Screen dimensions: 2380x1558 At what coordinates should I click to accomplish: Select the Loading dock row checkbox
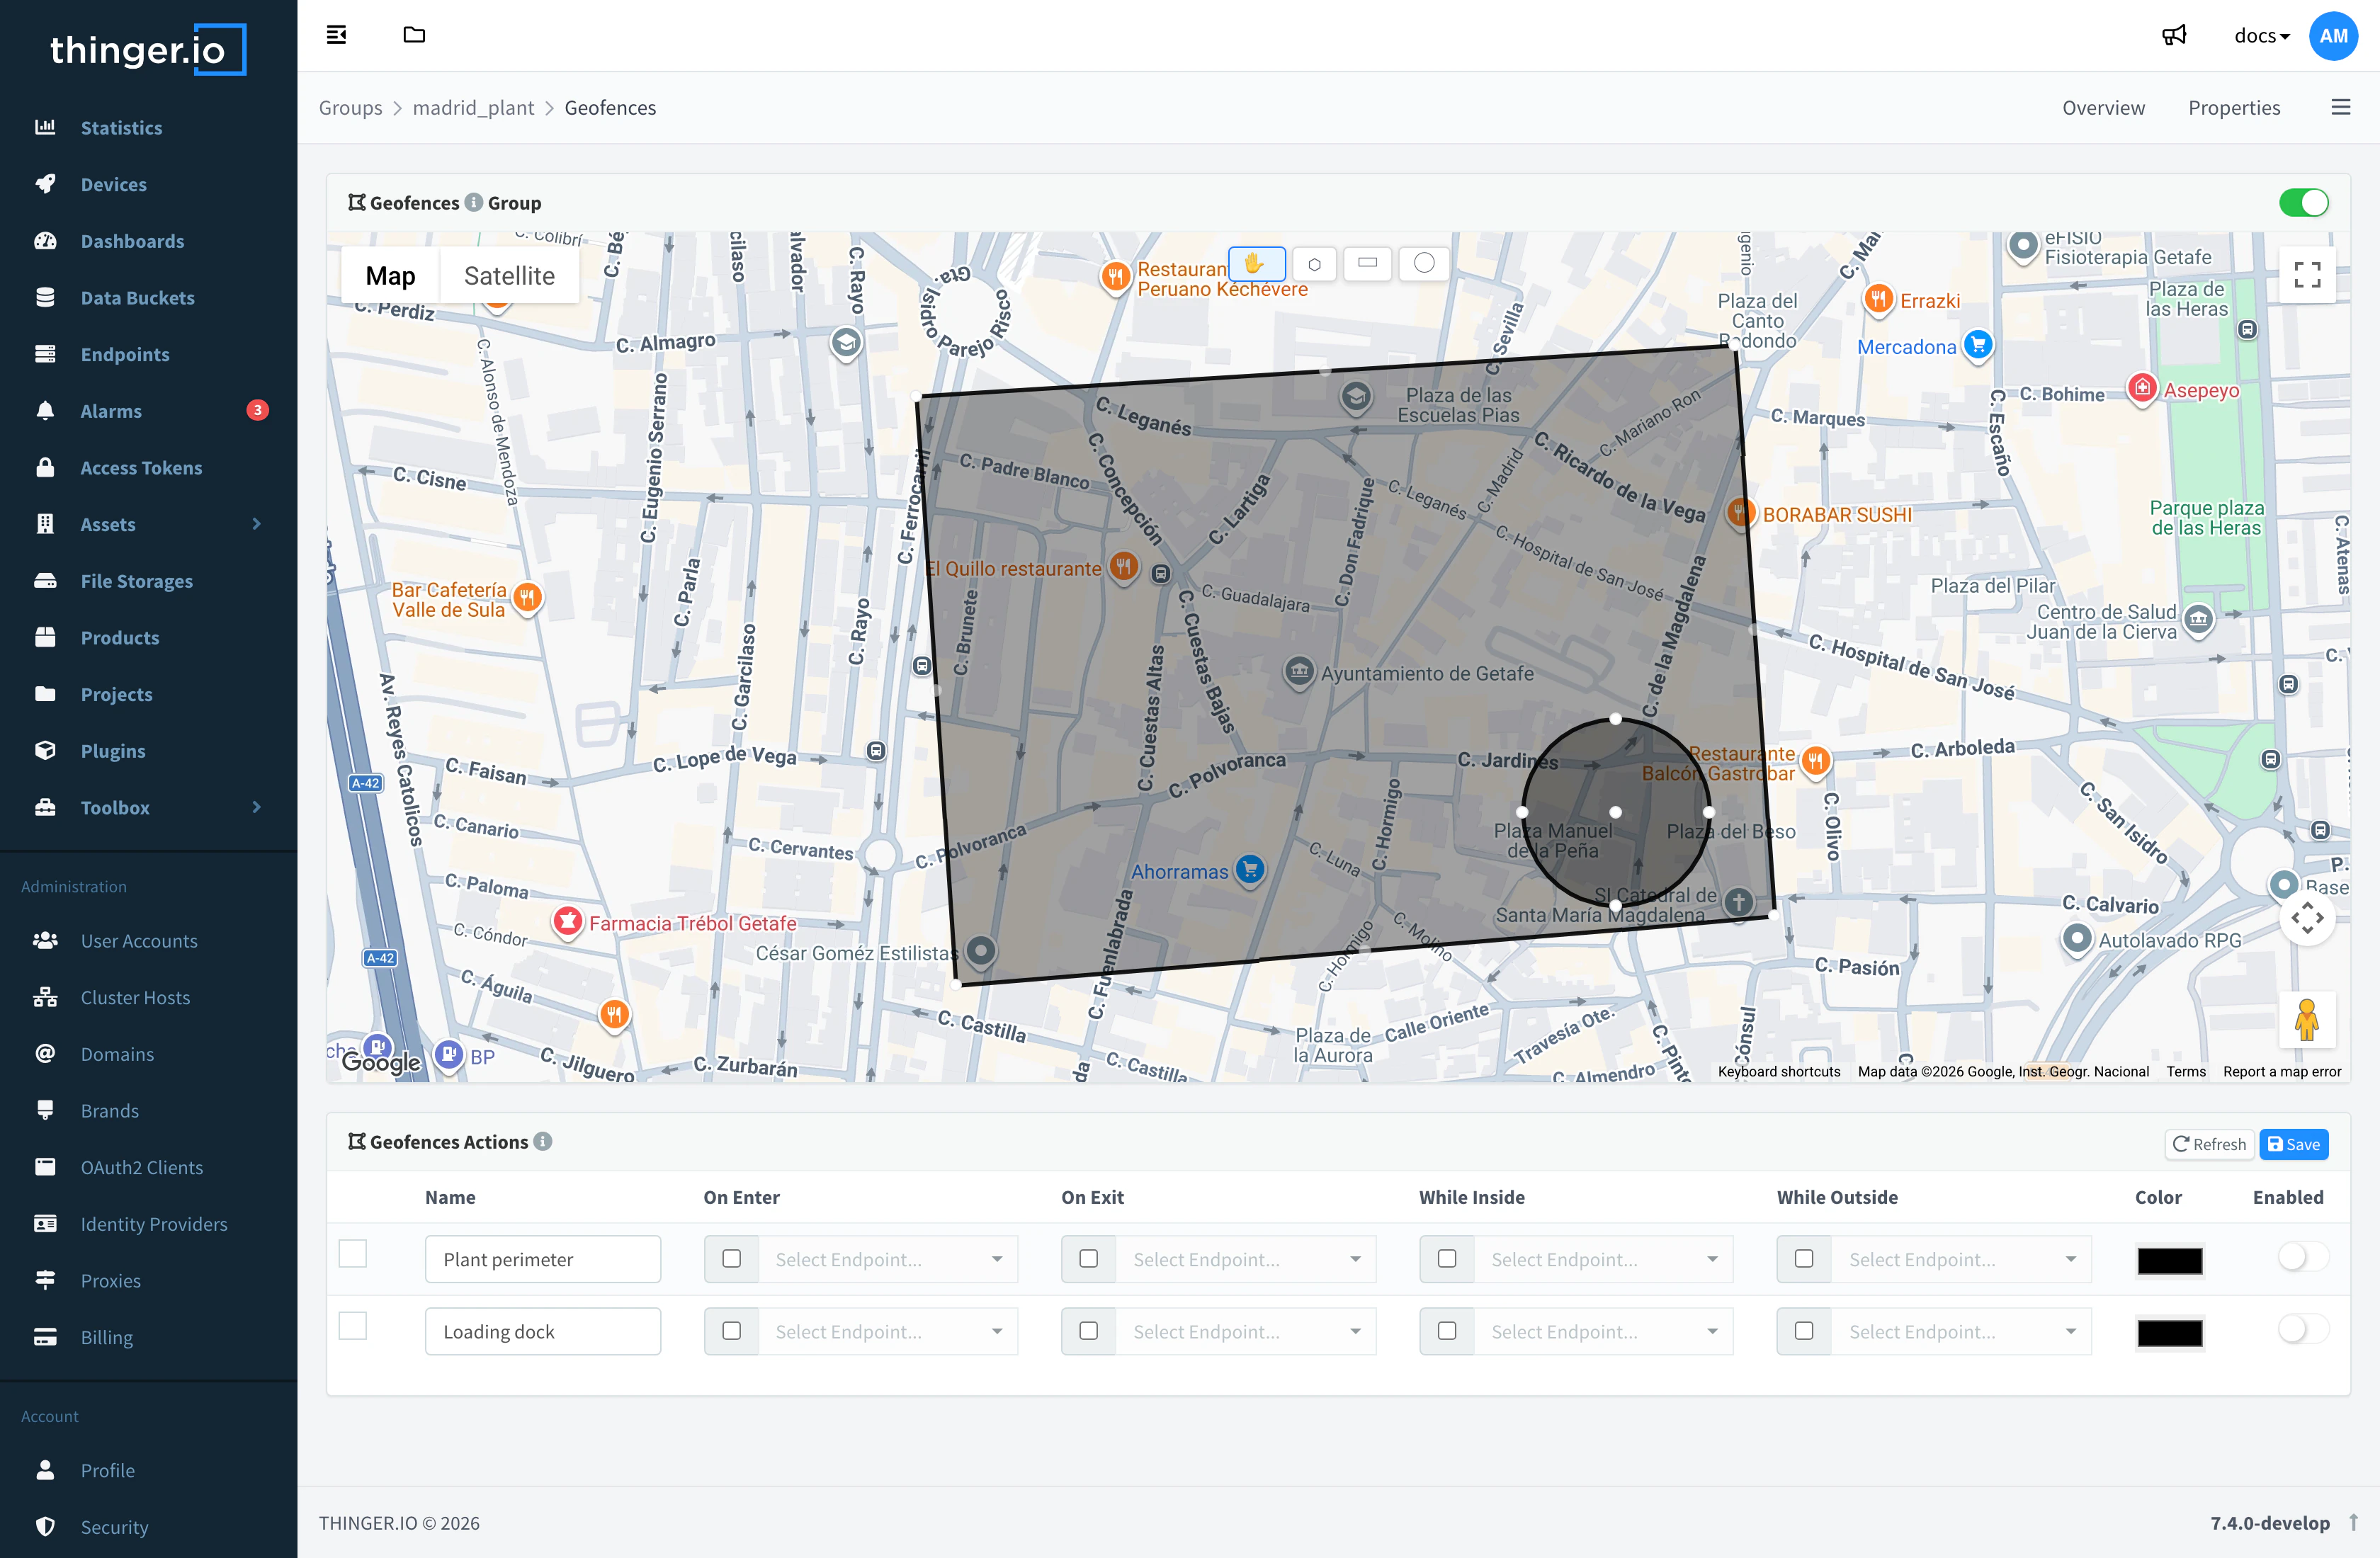[x=353, y=1327]
